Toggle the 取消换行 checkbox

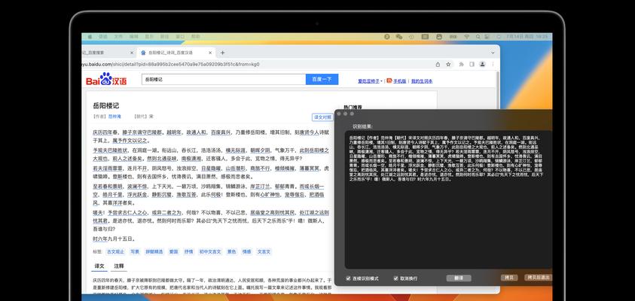point(396,278)
